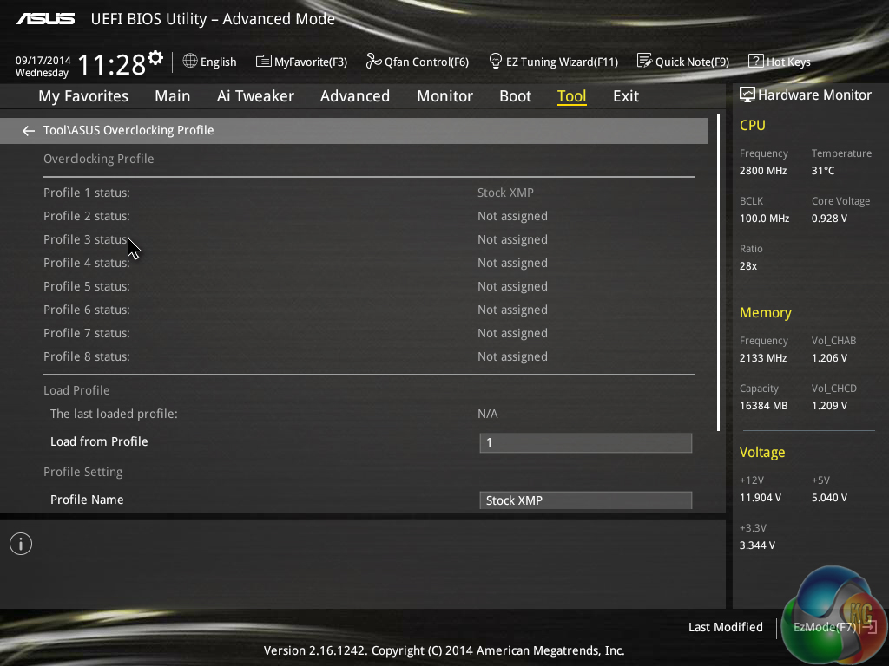Switch to the Boot tab
The height and width of the screenshot is (666, 889).
coord(516,96)
